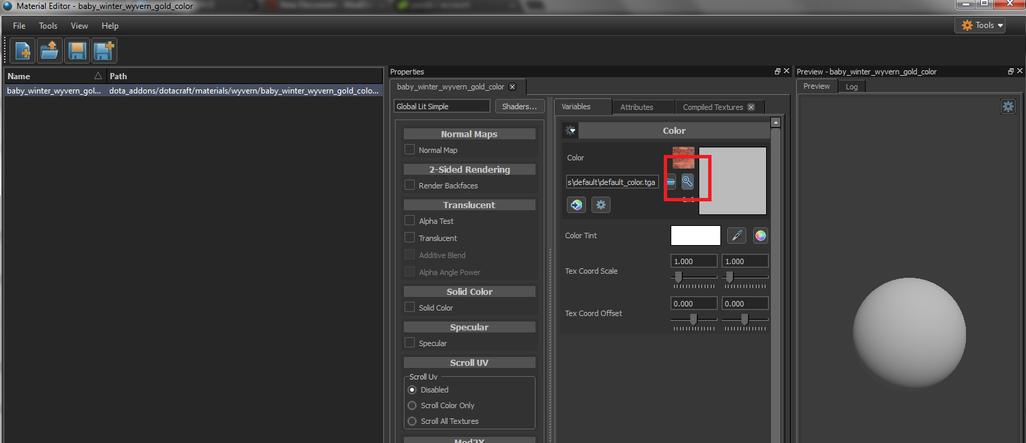Image resolution: width=1026 pixels, height=443 pixels.
Task: Open the color wheel picker for Color Tint
Action: tap(760, 235)
